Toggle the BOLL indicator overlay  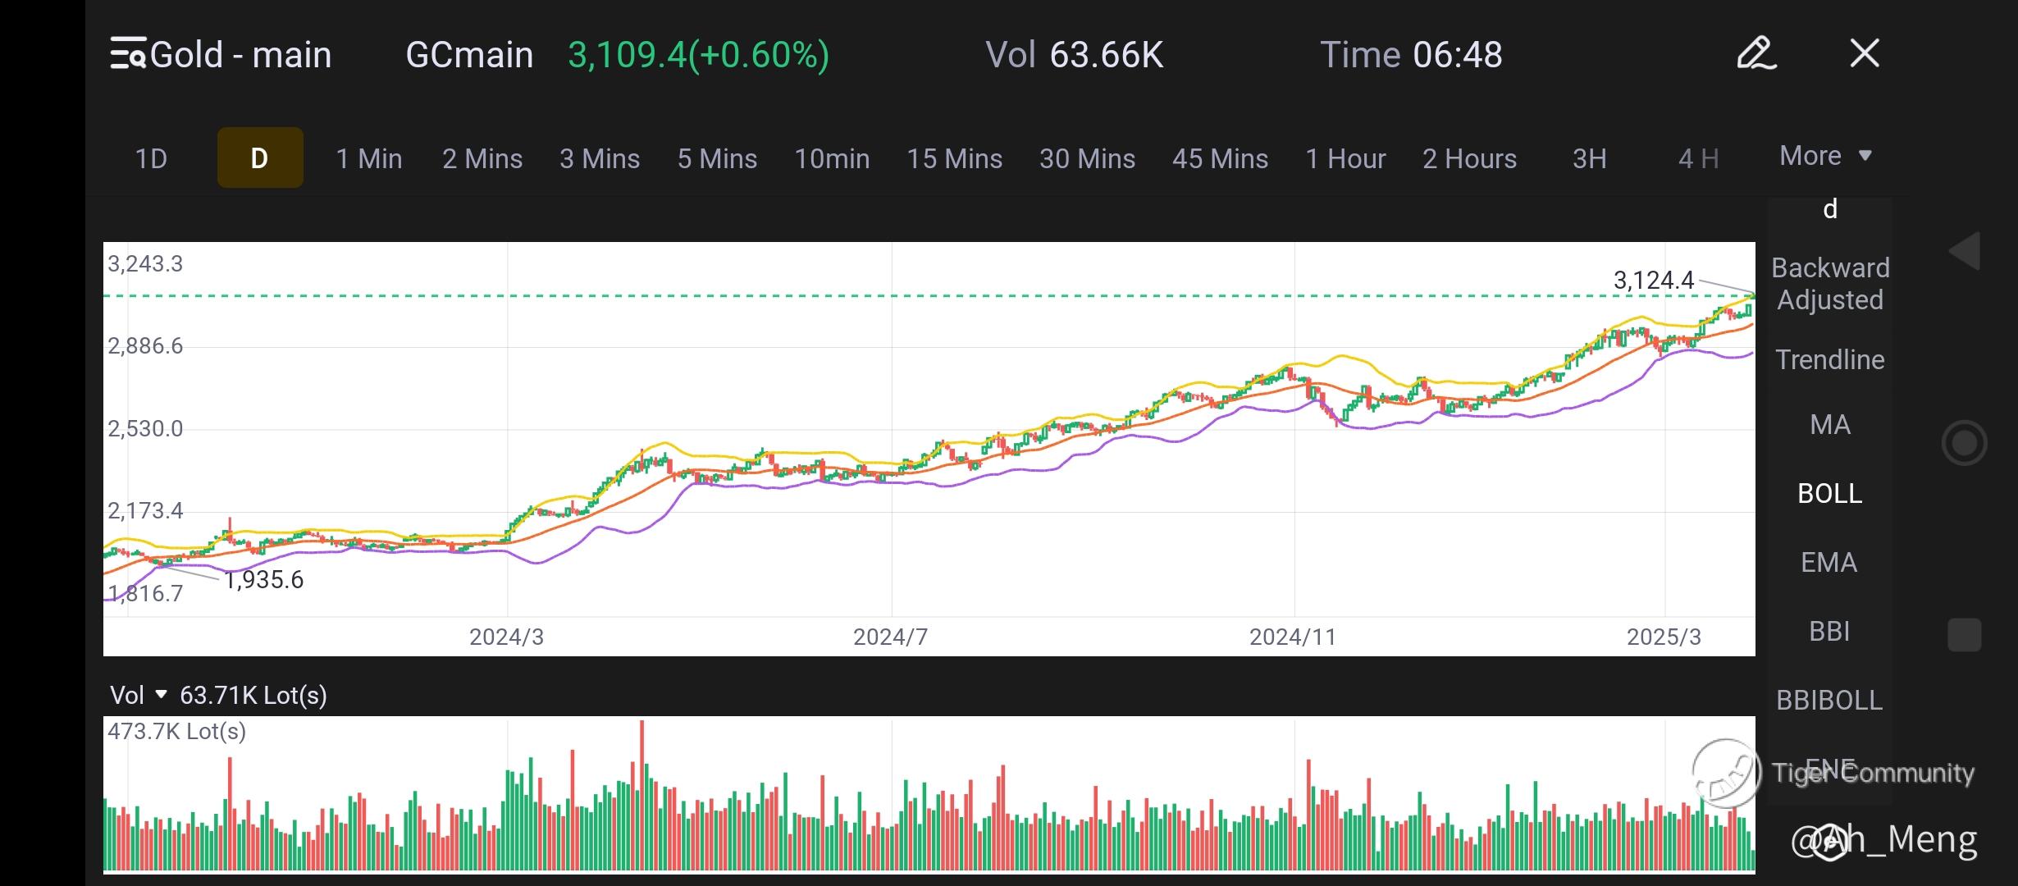1829,494
